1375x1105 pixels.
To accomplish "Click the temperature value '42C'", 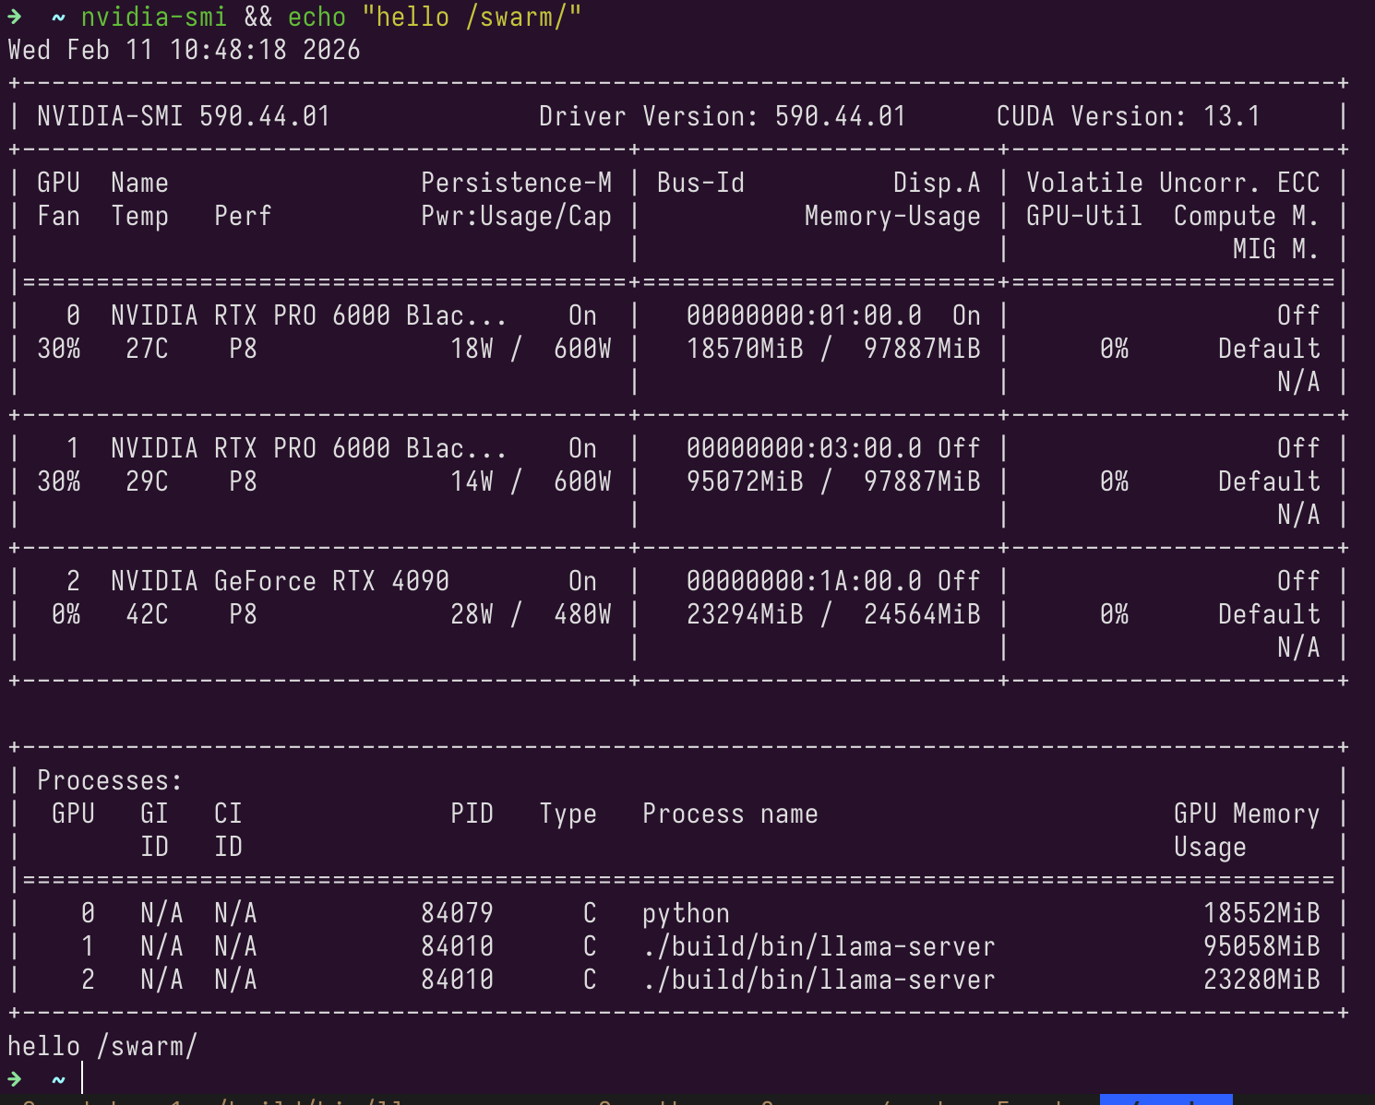I will tap(147, 614).
